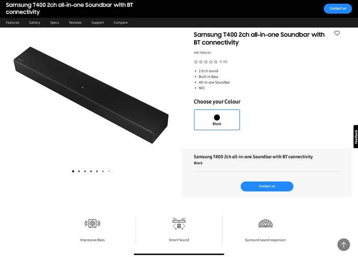Click the Smart Sound feature icon
The image size is (358, 257).
(179, 223)
